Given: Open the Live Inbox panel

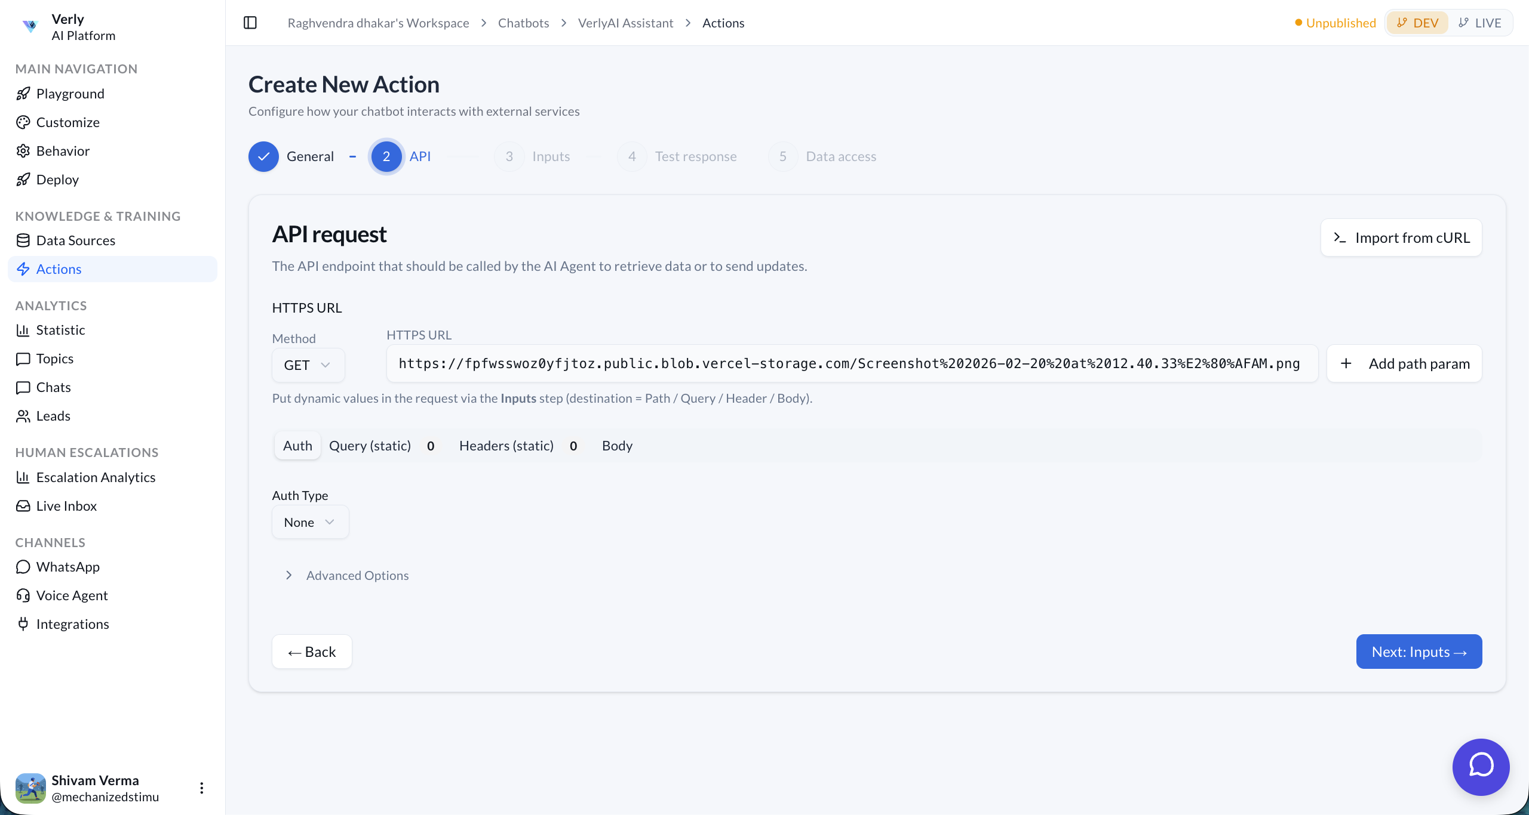Looking at the screenshot, I should point(66,505).
